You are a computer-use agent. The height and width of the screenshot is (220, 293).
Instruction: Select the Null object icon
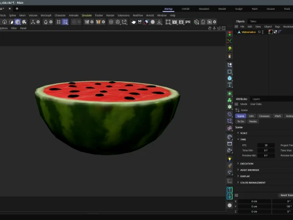click(x=230, y=65)
